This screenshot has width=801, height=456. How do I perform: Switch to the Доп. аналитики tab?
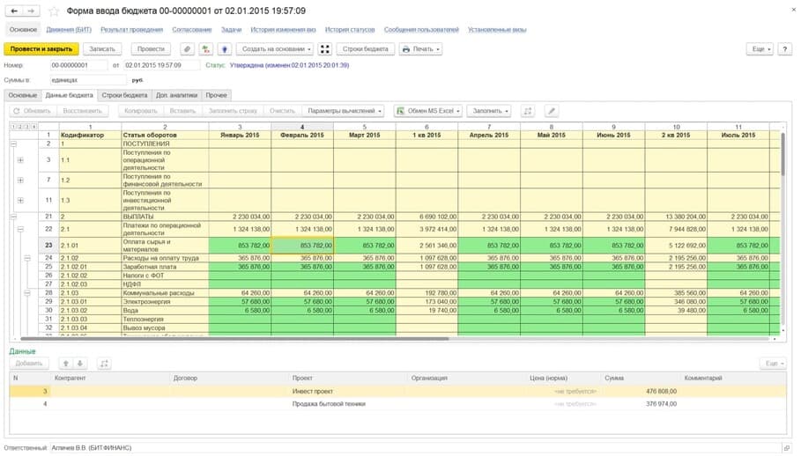pyautogui.click(x=177, y=95)
